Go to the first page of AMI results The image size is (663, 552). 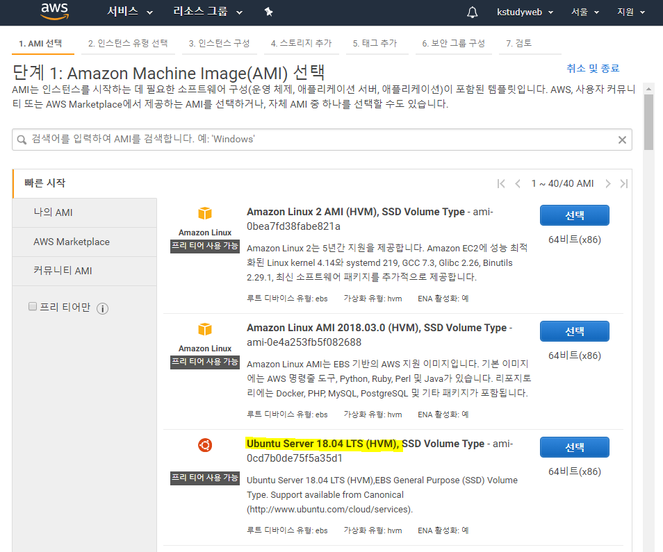(x=501, y=184)
